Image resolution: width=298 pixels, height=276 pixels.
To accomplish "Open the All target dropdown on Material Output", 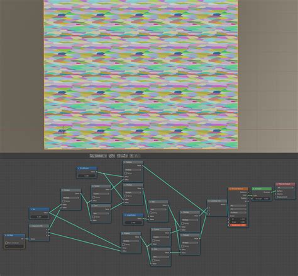I will (x=285, y=187).
